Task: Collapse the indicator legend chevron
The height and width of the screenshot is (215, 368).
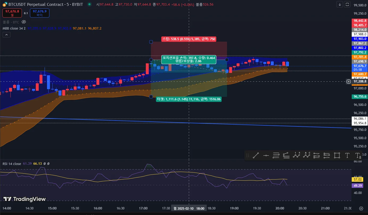Action: (6, 35)
